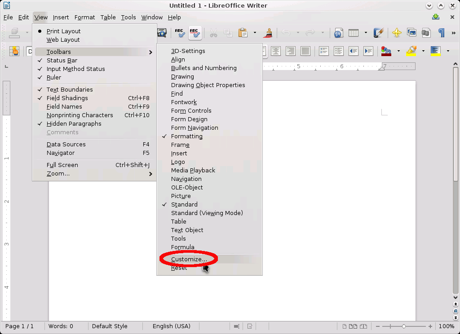The image size is (460, 334).
Task: Click Reset at the bottom of the submenu
Action: click(179, 267)
